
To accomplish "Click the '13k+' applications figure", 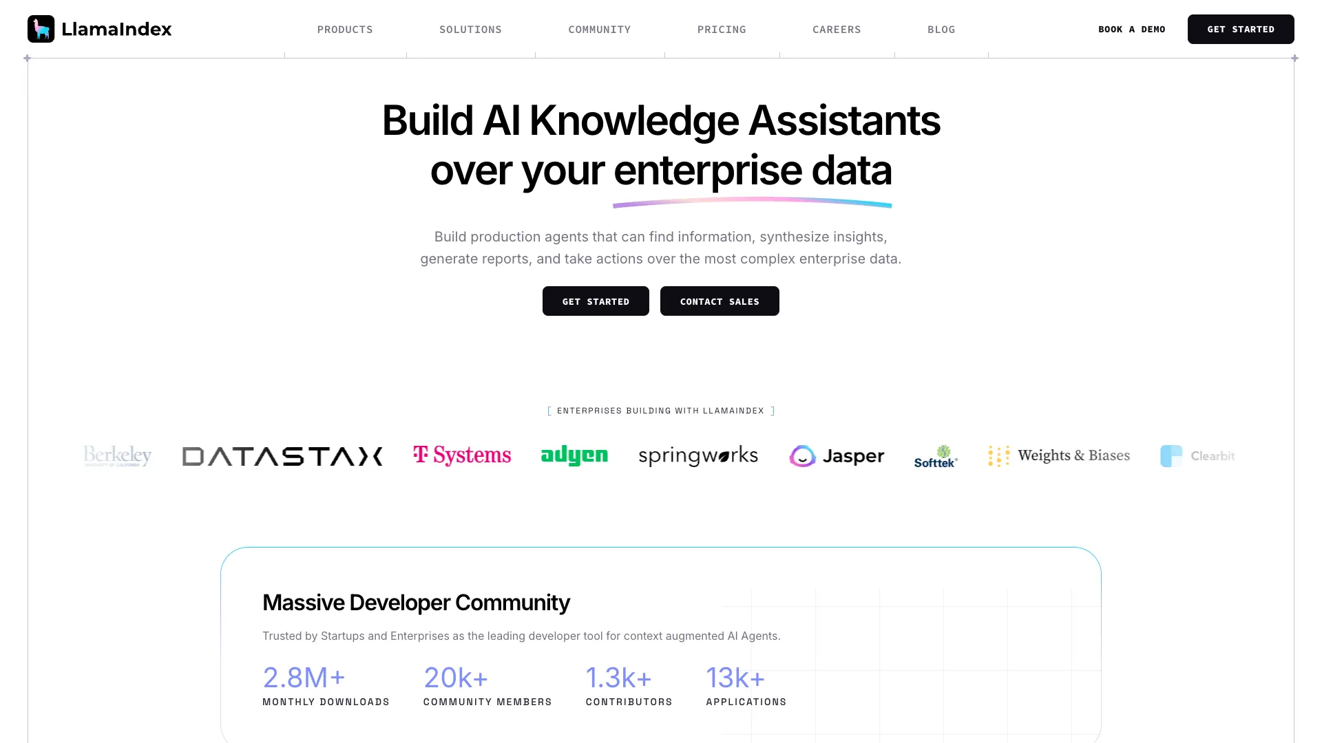I will coord(735,678).
